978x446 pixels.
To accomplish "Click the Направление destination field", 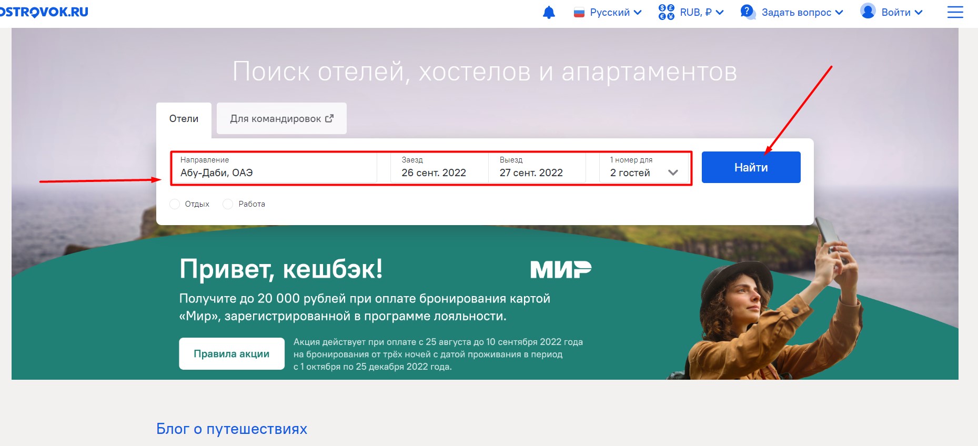I will tap(274, 168).
